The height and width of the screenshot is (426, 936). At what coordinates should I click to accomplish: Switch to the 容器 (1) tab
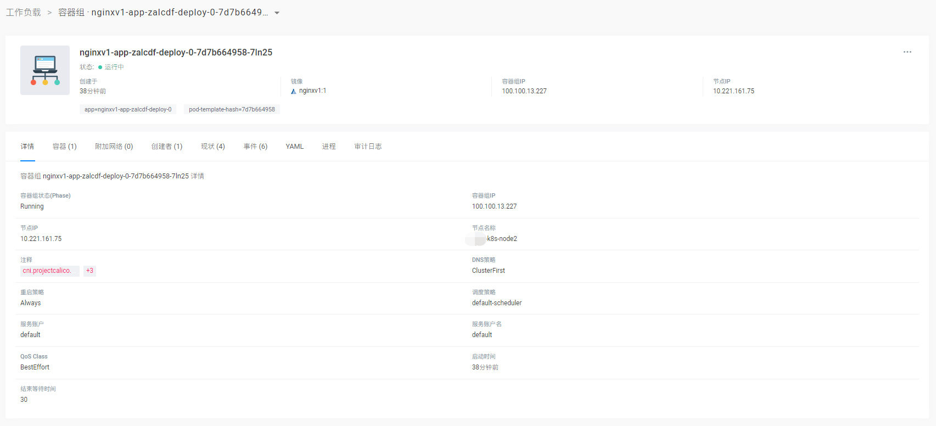[x=64, y=147]
